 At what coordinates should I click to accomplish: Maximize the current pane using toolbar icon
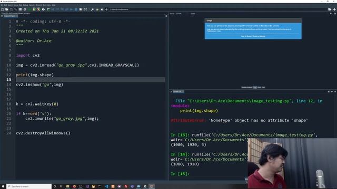click(x=81, y=9)
